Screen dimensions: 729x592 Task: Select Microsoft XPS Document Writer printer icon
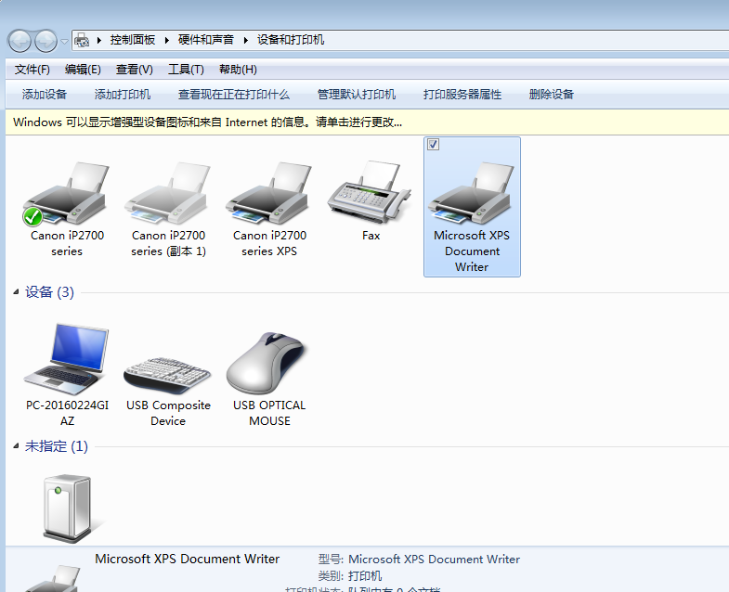click(x=472, y=194)
